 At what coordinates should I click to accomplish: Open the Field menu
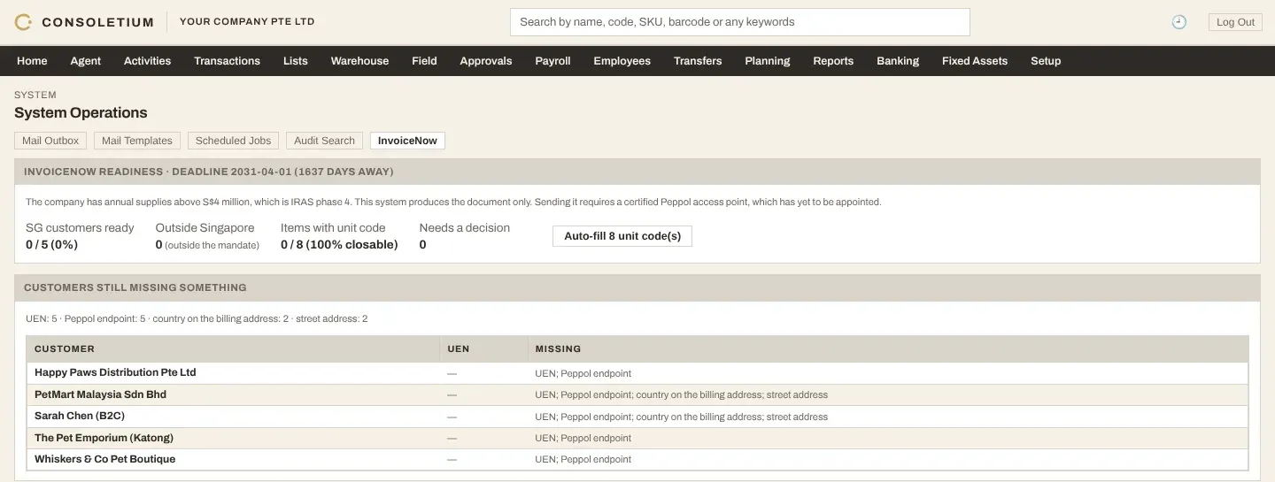[x=424, y=61]
